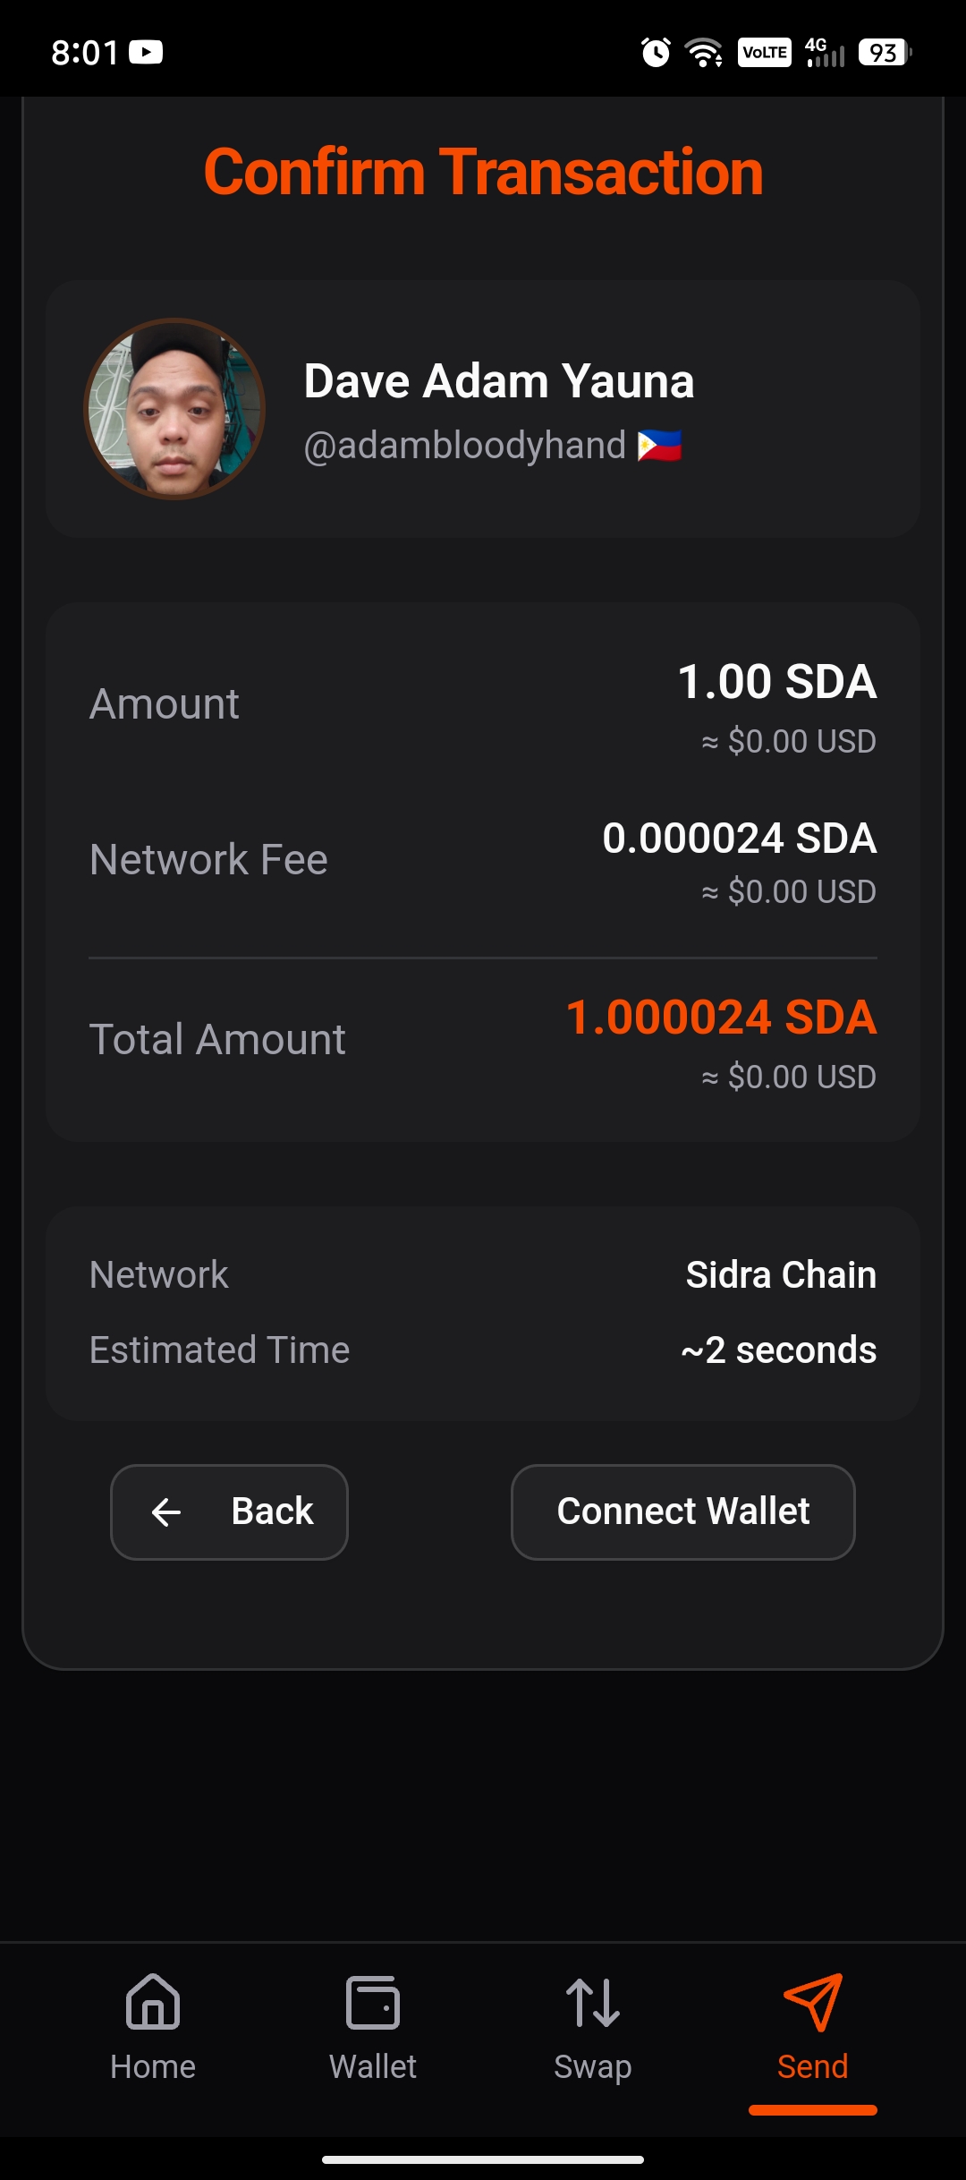The width and height of the screenshot is (966, 2180).
Task: Tap the Swap arrows icon
Action: click(592, 2001)
